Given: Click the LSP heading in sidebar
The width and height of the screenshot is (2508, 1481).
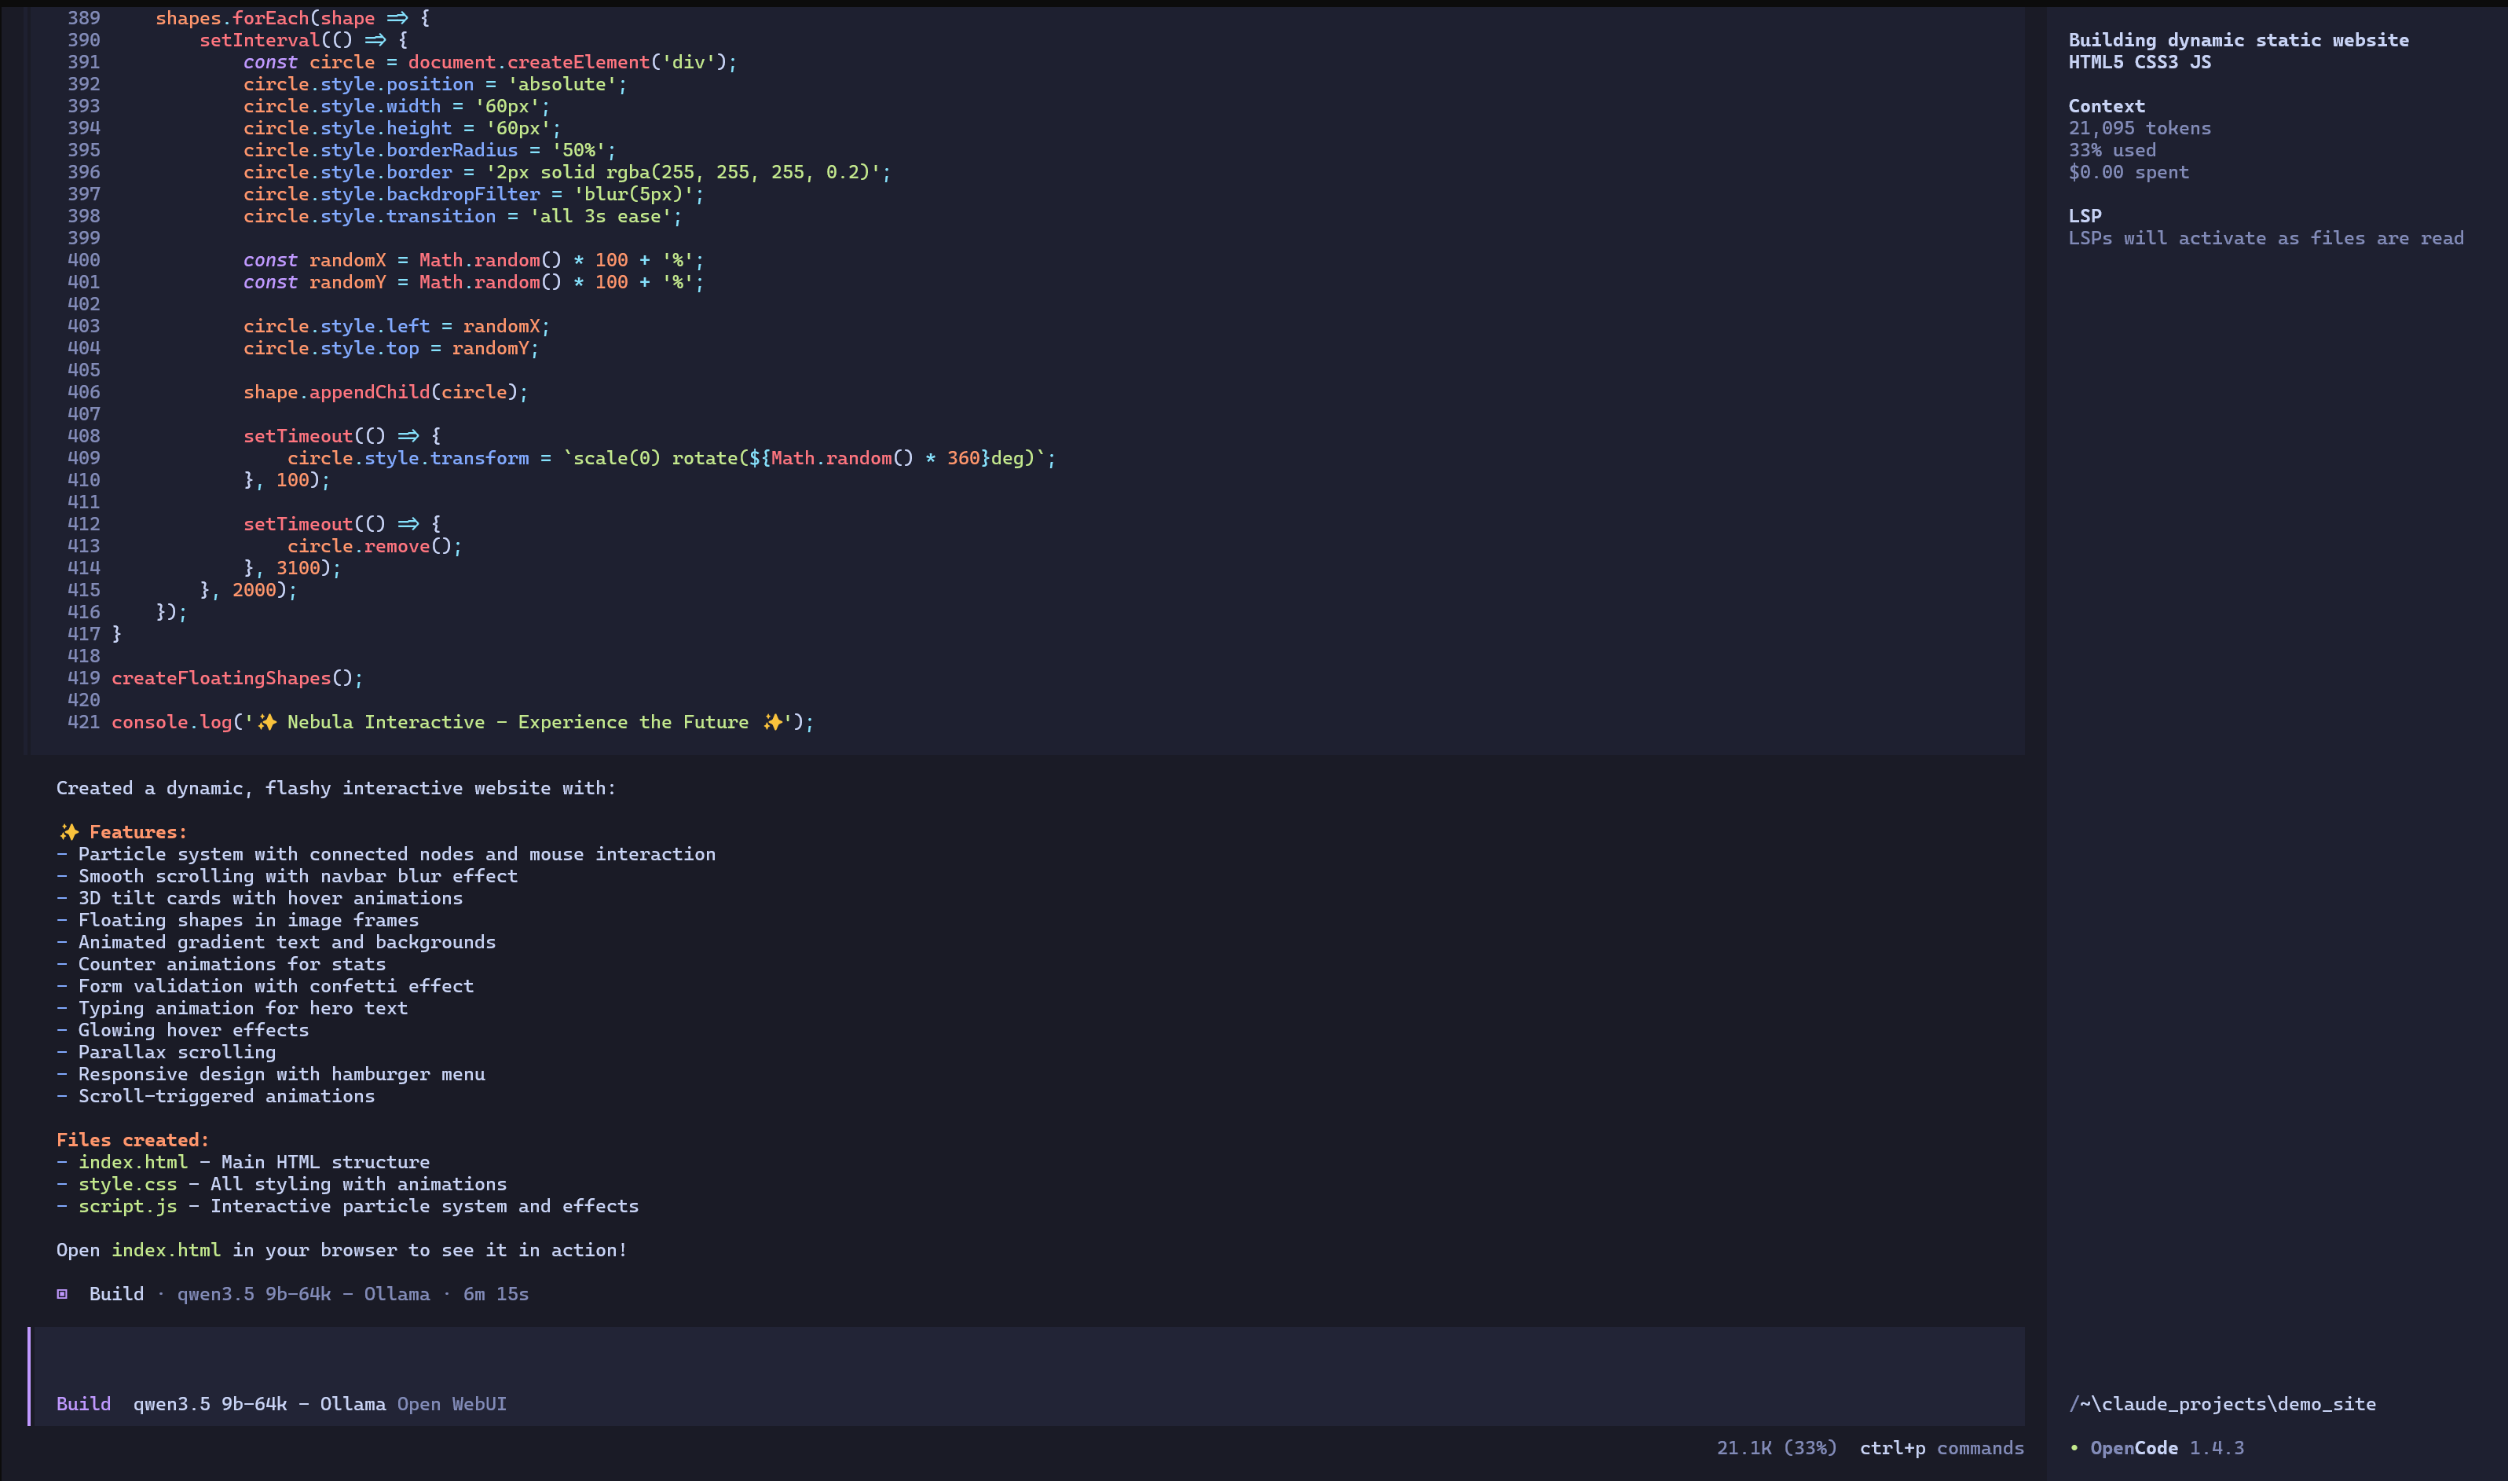Looking at the screenshot, I should pyautogui.click(x=2085, y=215).
